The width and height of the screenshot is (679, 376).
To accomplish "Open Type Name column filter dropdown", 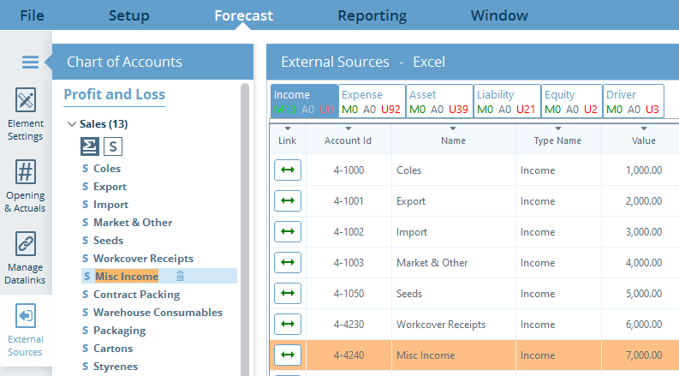I will coord(557,129).
